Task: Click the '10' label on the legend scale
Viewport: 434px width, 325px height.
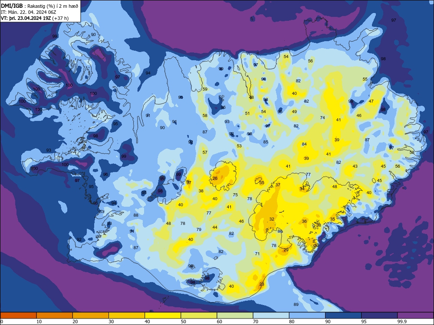Action: (39, 322)
